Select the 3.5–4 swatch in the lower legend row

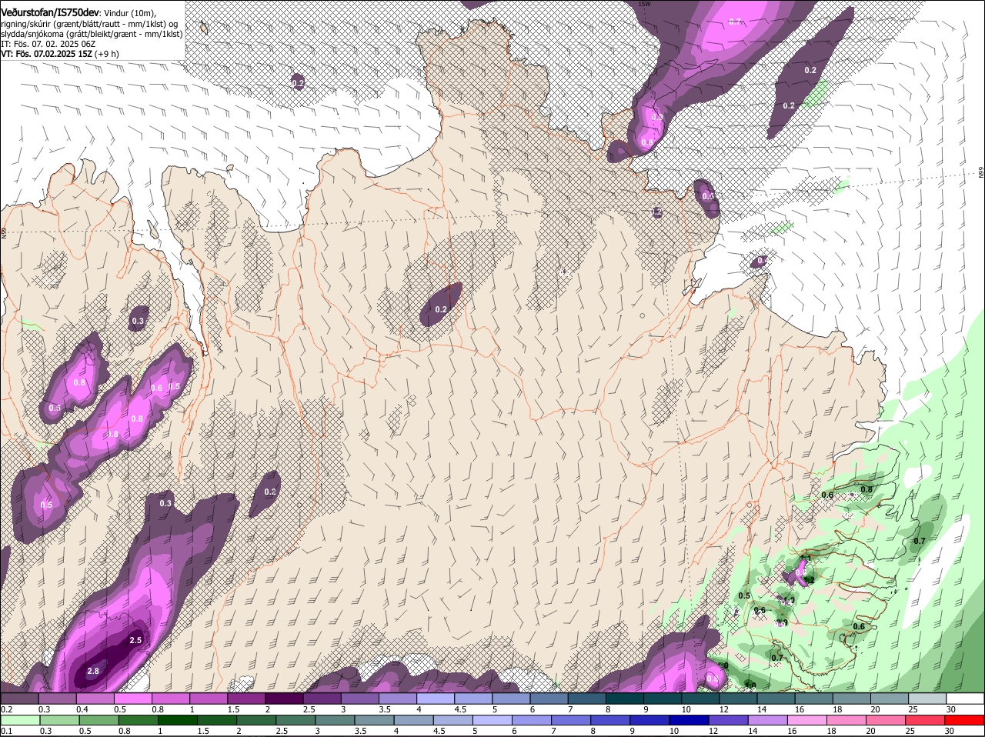[375, 720]
